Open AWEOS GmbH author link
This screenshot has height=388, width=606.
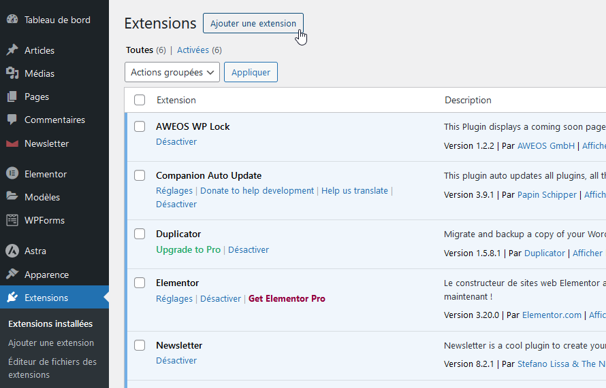545,146
